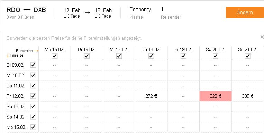
Task: Select the 272 € fare cell
Action: (x=151, y=96)
